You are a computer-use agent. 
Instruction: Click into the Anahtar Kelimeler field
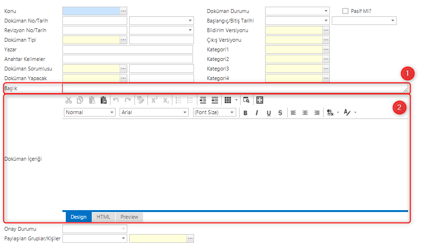[x=128, y=59]
